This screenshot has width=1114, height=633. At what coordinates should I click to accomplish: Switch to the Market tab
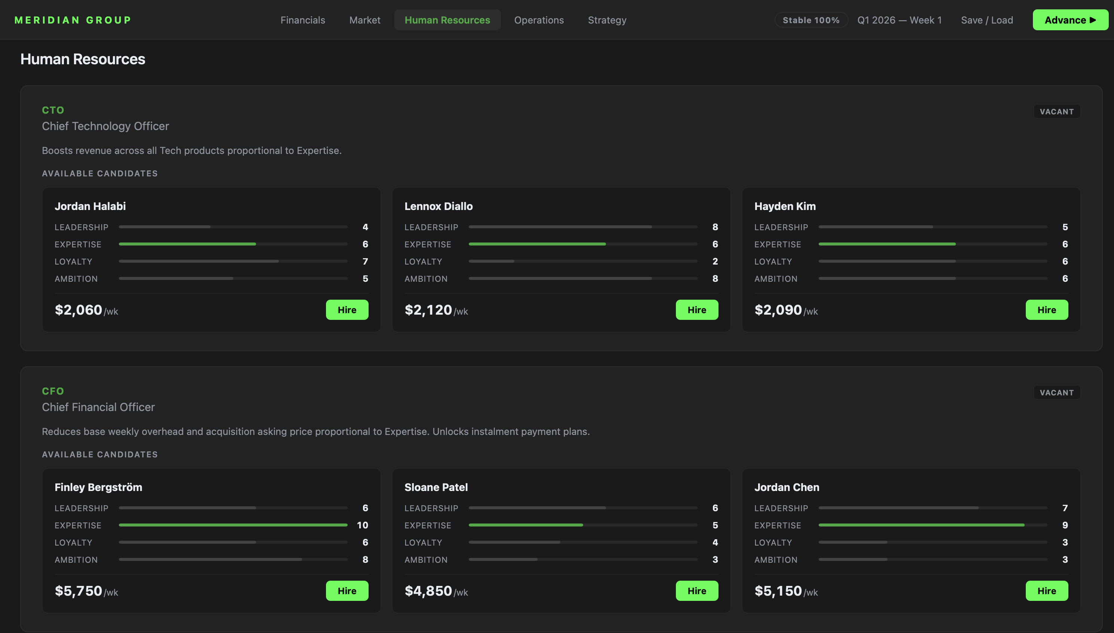pyautogui.click(x=365, y=20)
